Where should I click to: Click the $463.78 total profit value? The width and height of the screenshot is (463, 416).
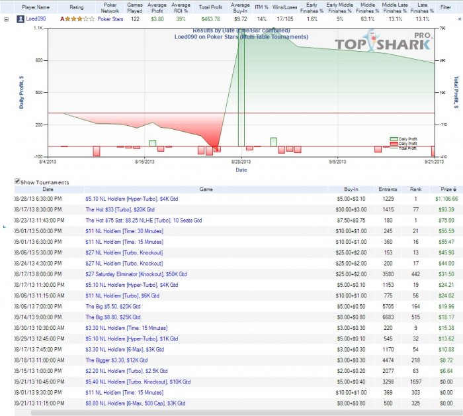pyautogui.click(x=210, y=19)
